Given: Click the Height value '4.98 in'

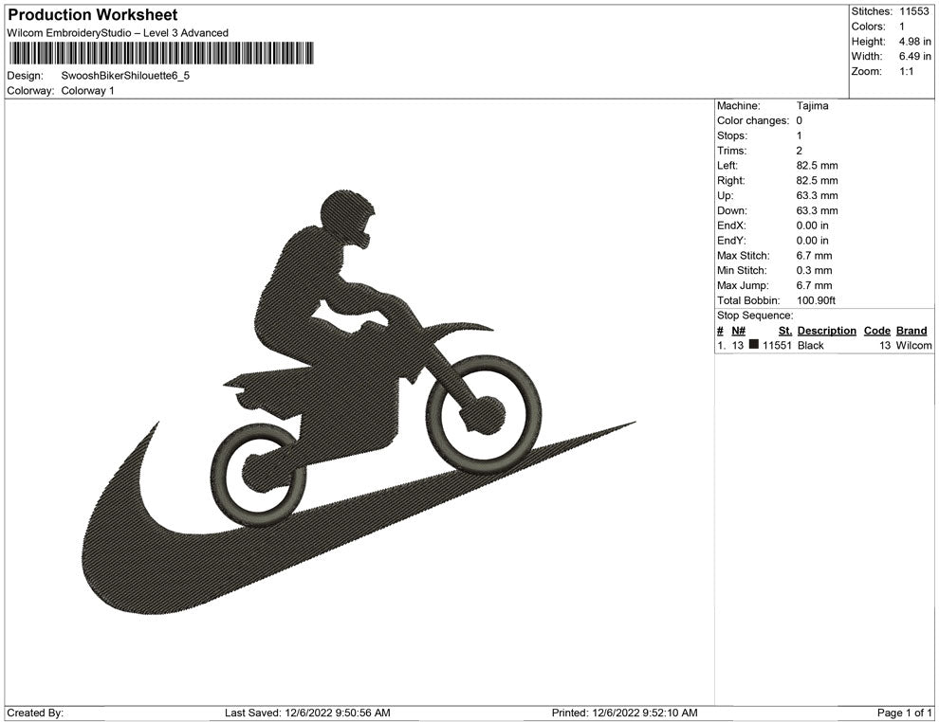Looking at the screenshot, I should tap(914, 42).
